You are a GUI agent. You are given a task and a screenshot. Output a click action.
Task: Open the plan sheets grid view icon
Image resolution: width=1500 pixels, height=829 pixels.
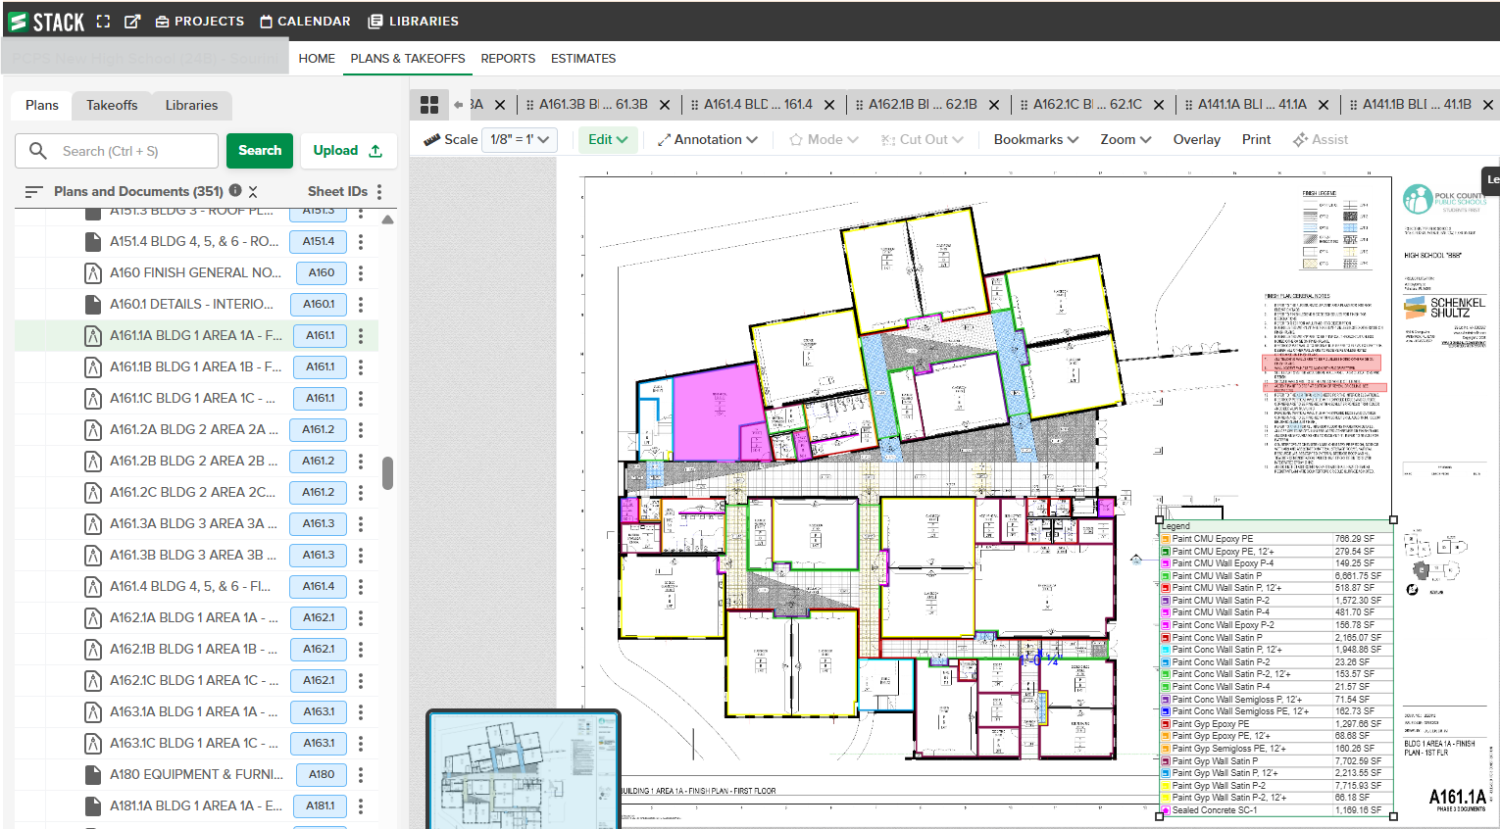click(429, 105)
